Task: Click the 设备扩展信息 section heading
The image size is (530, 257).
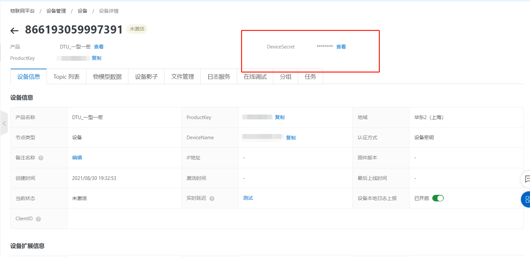Action: click(27, 246)
